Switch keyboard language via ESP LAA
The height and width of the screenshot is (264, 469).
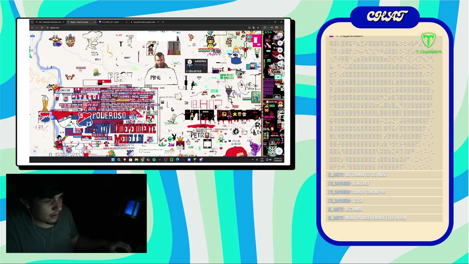262,160
